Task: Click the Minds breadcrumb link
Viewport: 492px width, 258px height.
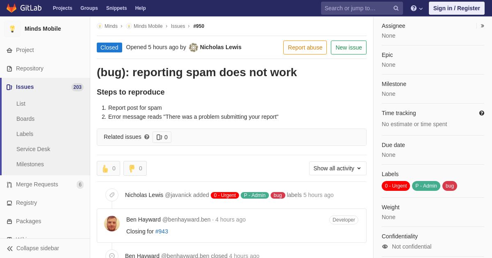Action: click(x=111, y=26)
